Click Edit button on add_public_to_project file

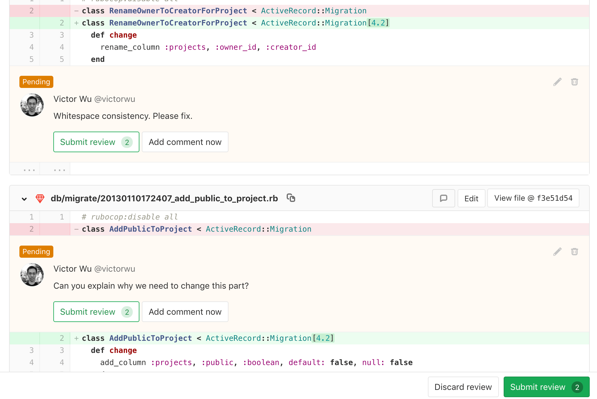(471, 198)
